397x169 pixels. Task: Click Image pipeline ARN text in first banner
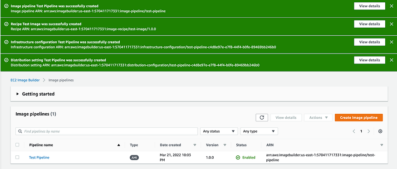pos(88,11)
